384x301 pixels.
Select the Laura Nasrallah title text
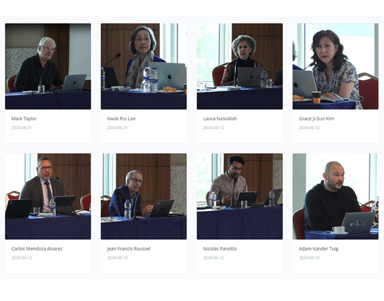pyautogui.click(x=220, y=119)
